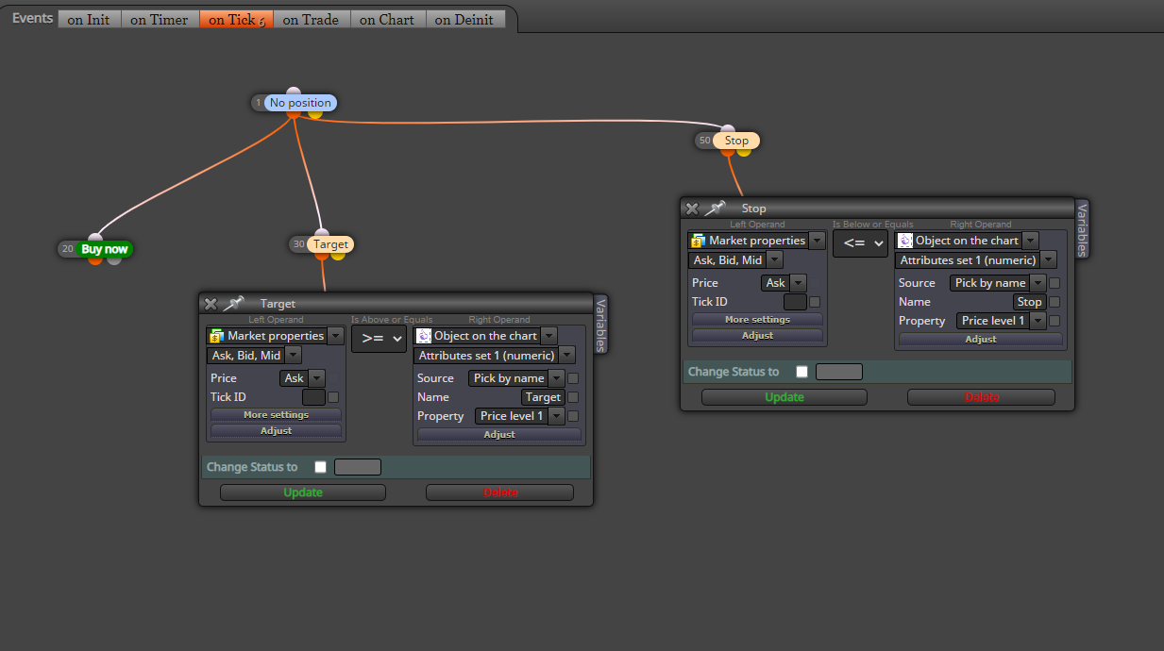Toggle the Property checkbox in Stop panel
The width and height of the screenshot is (1164, 651).
(x=1054, y=321)
